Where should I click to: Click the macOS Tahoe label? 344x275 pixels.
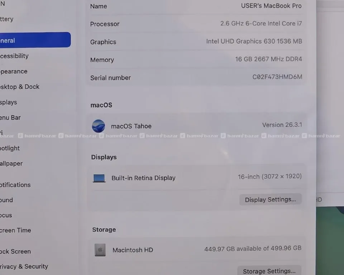131,126
